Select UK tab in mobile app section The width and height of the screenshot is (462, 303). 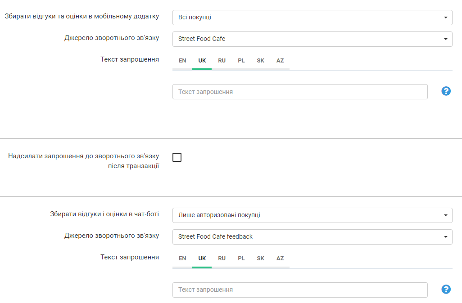tap(202, 61)
